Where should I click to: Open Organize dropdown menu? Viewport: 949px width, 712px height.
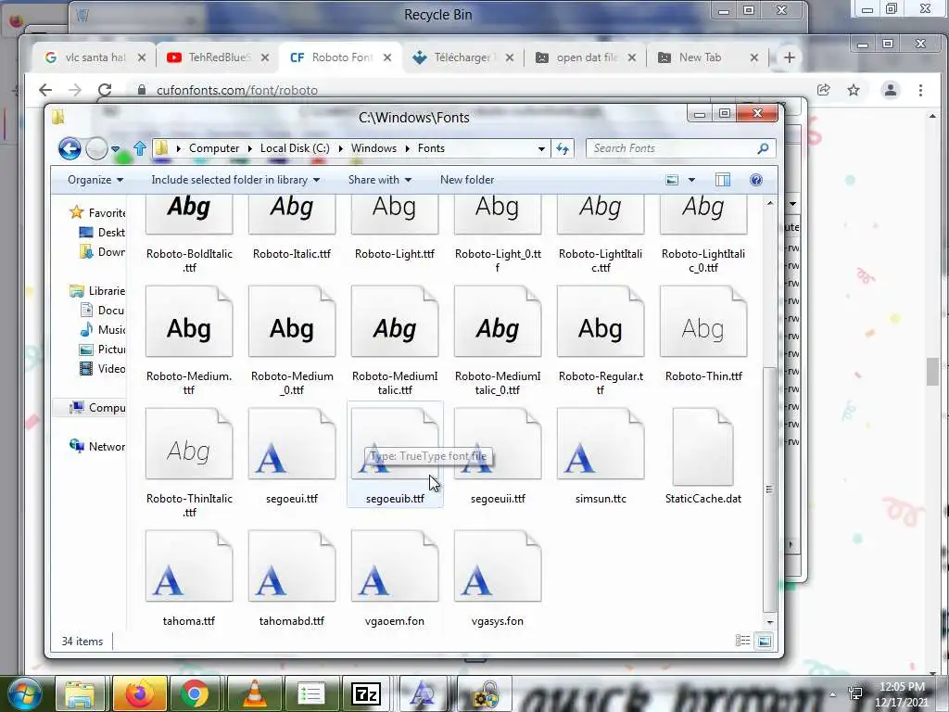point(95,180)
